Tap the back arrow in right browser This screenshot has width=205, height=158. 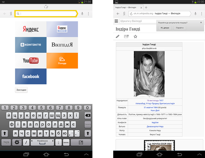tap(118, 14)
